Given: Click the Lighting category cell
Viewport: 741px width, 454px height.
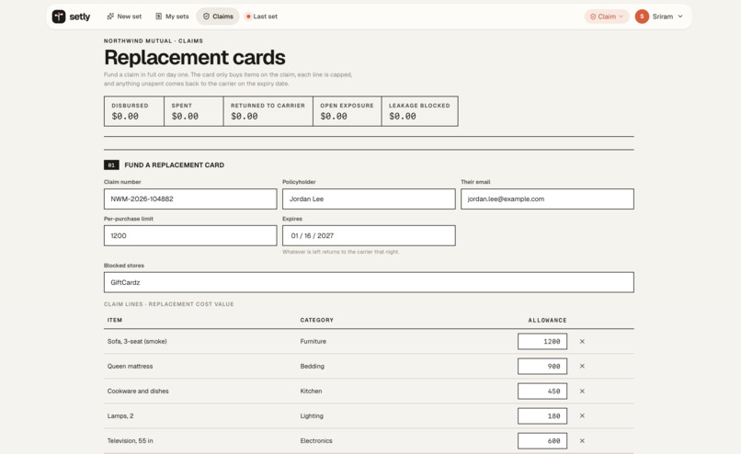Looking at the screenshot, I should pyautogui.click(x=312, y=416).
